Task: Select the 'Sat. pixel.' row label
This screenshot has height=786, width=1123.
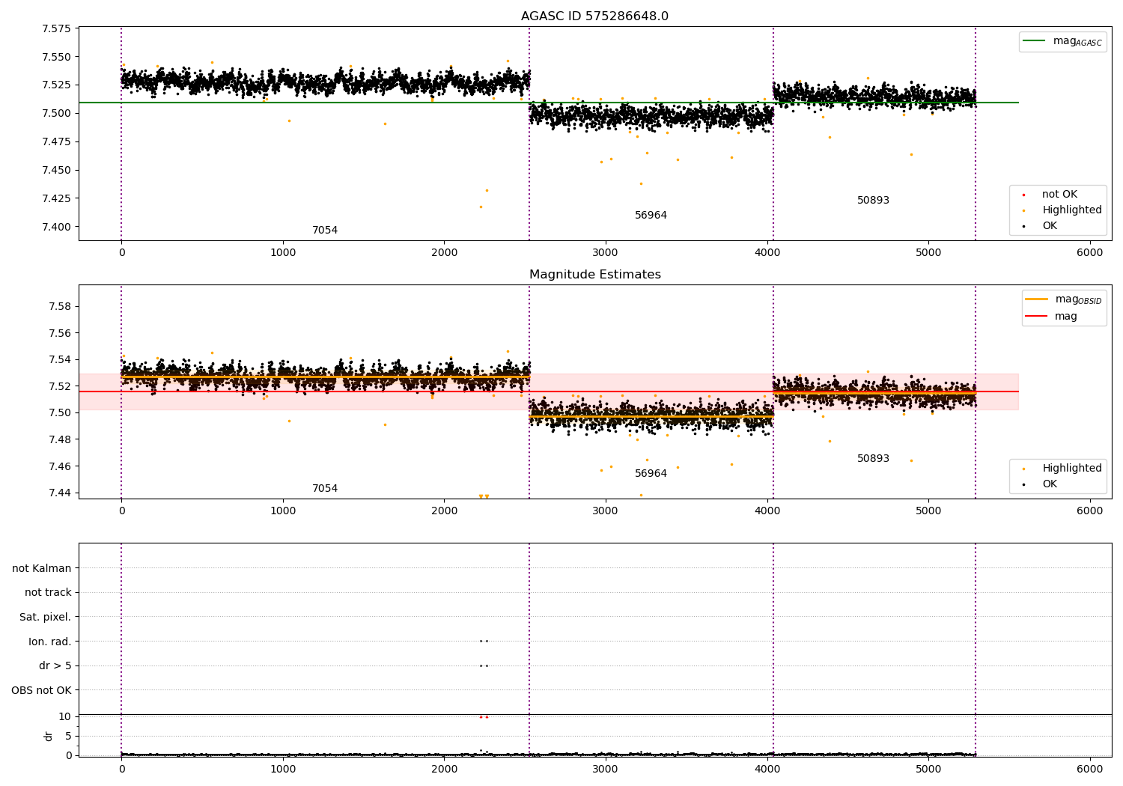Action: tap(46, 618)
